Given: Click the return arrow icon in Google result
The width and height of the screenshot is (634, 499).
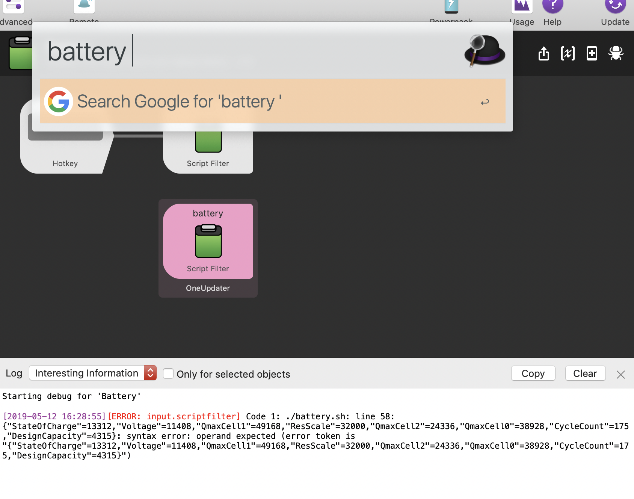Looking at the screenshot, I should click(x=485, y=102).
